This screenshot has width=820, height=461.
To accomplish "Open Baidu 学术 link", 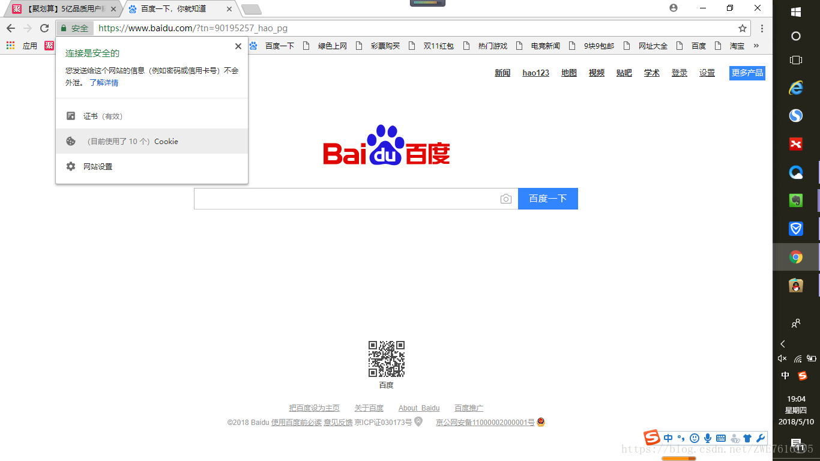I will (x=652, y=73).
